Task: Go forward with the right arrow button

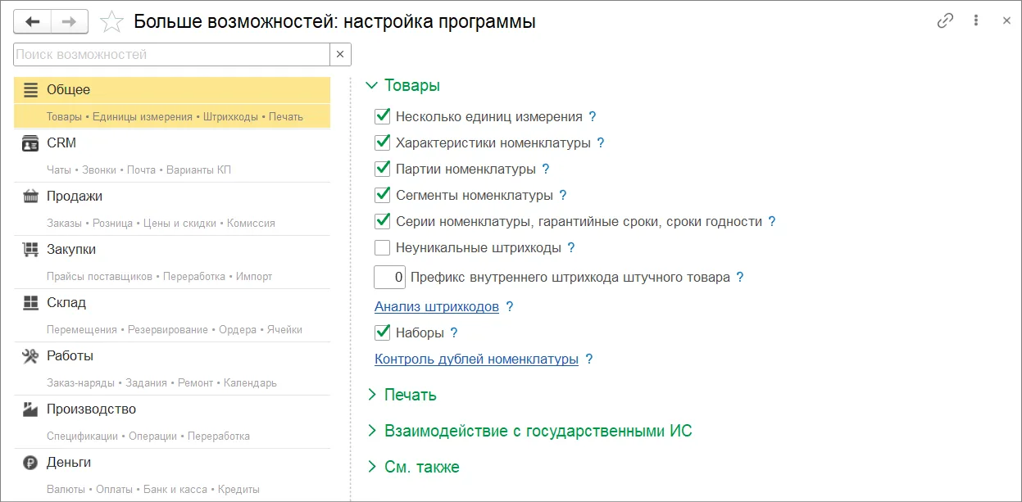Action: [70, 21]
